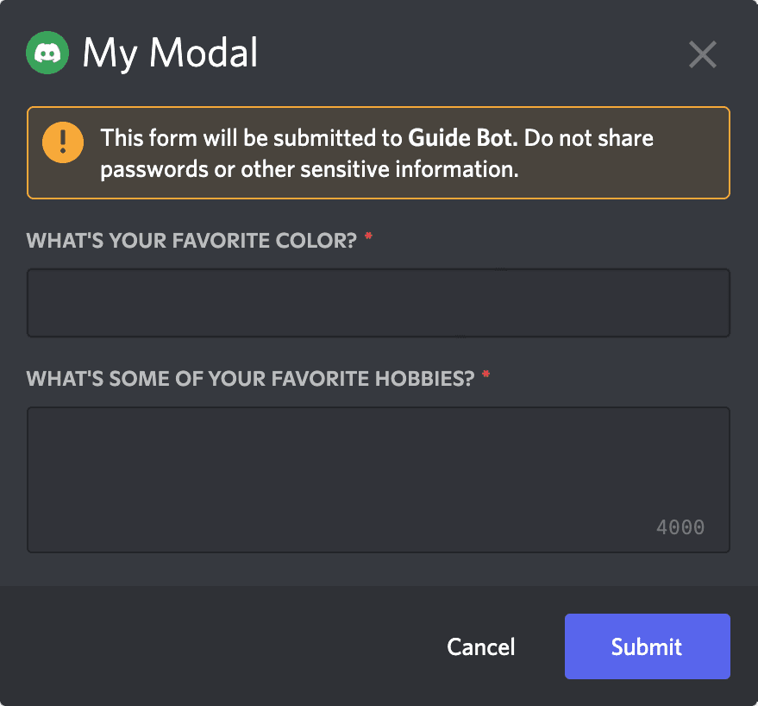This screenshot has width=758, height=706.
Task: Click inside the favorite color input field
Action: click(378, 302)
